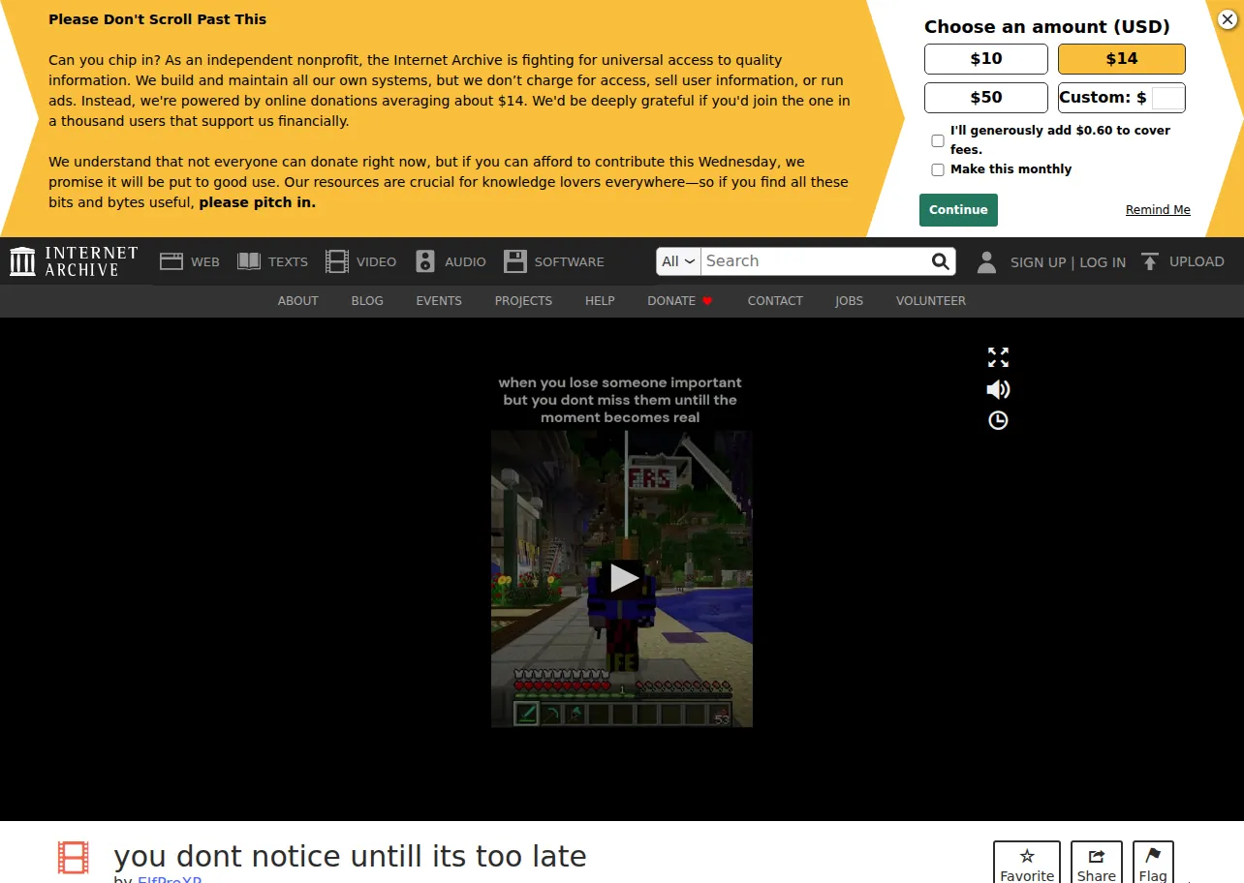The image size is (1244, 883).
Task: Open the Web section icon
Action: point(171,261)
